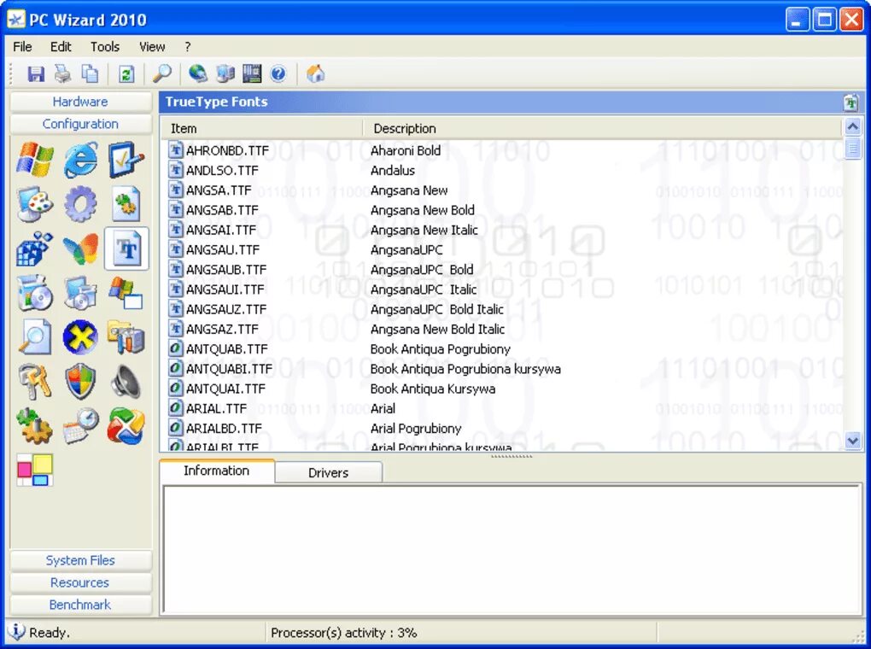The height and width of the screenshot is (649, 871).
Task: Sort by the Item column header
Action: [262, 128]
